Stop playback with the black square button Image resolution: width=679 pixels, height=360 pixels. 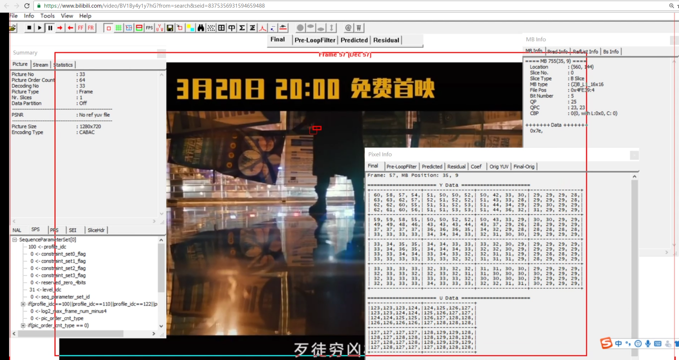click(29, 28)
